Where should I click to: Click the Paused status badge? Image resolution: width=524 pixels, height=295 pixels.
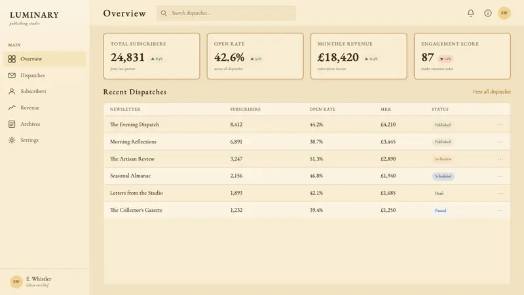440,210
